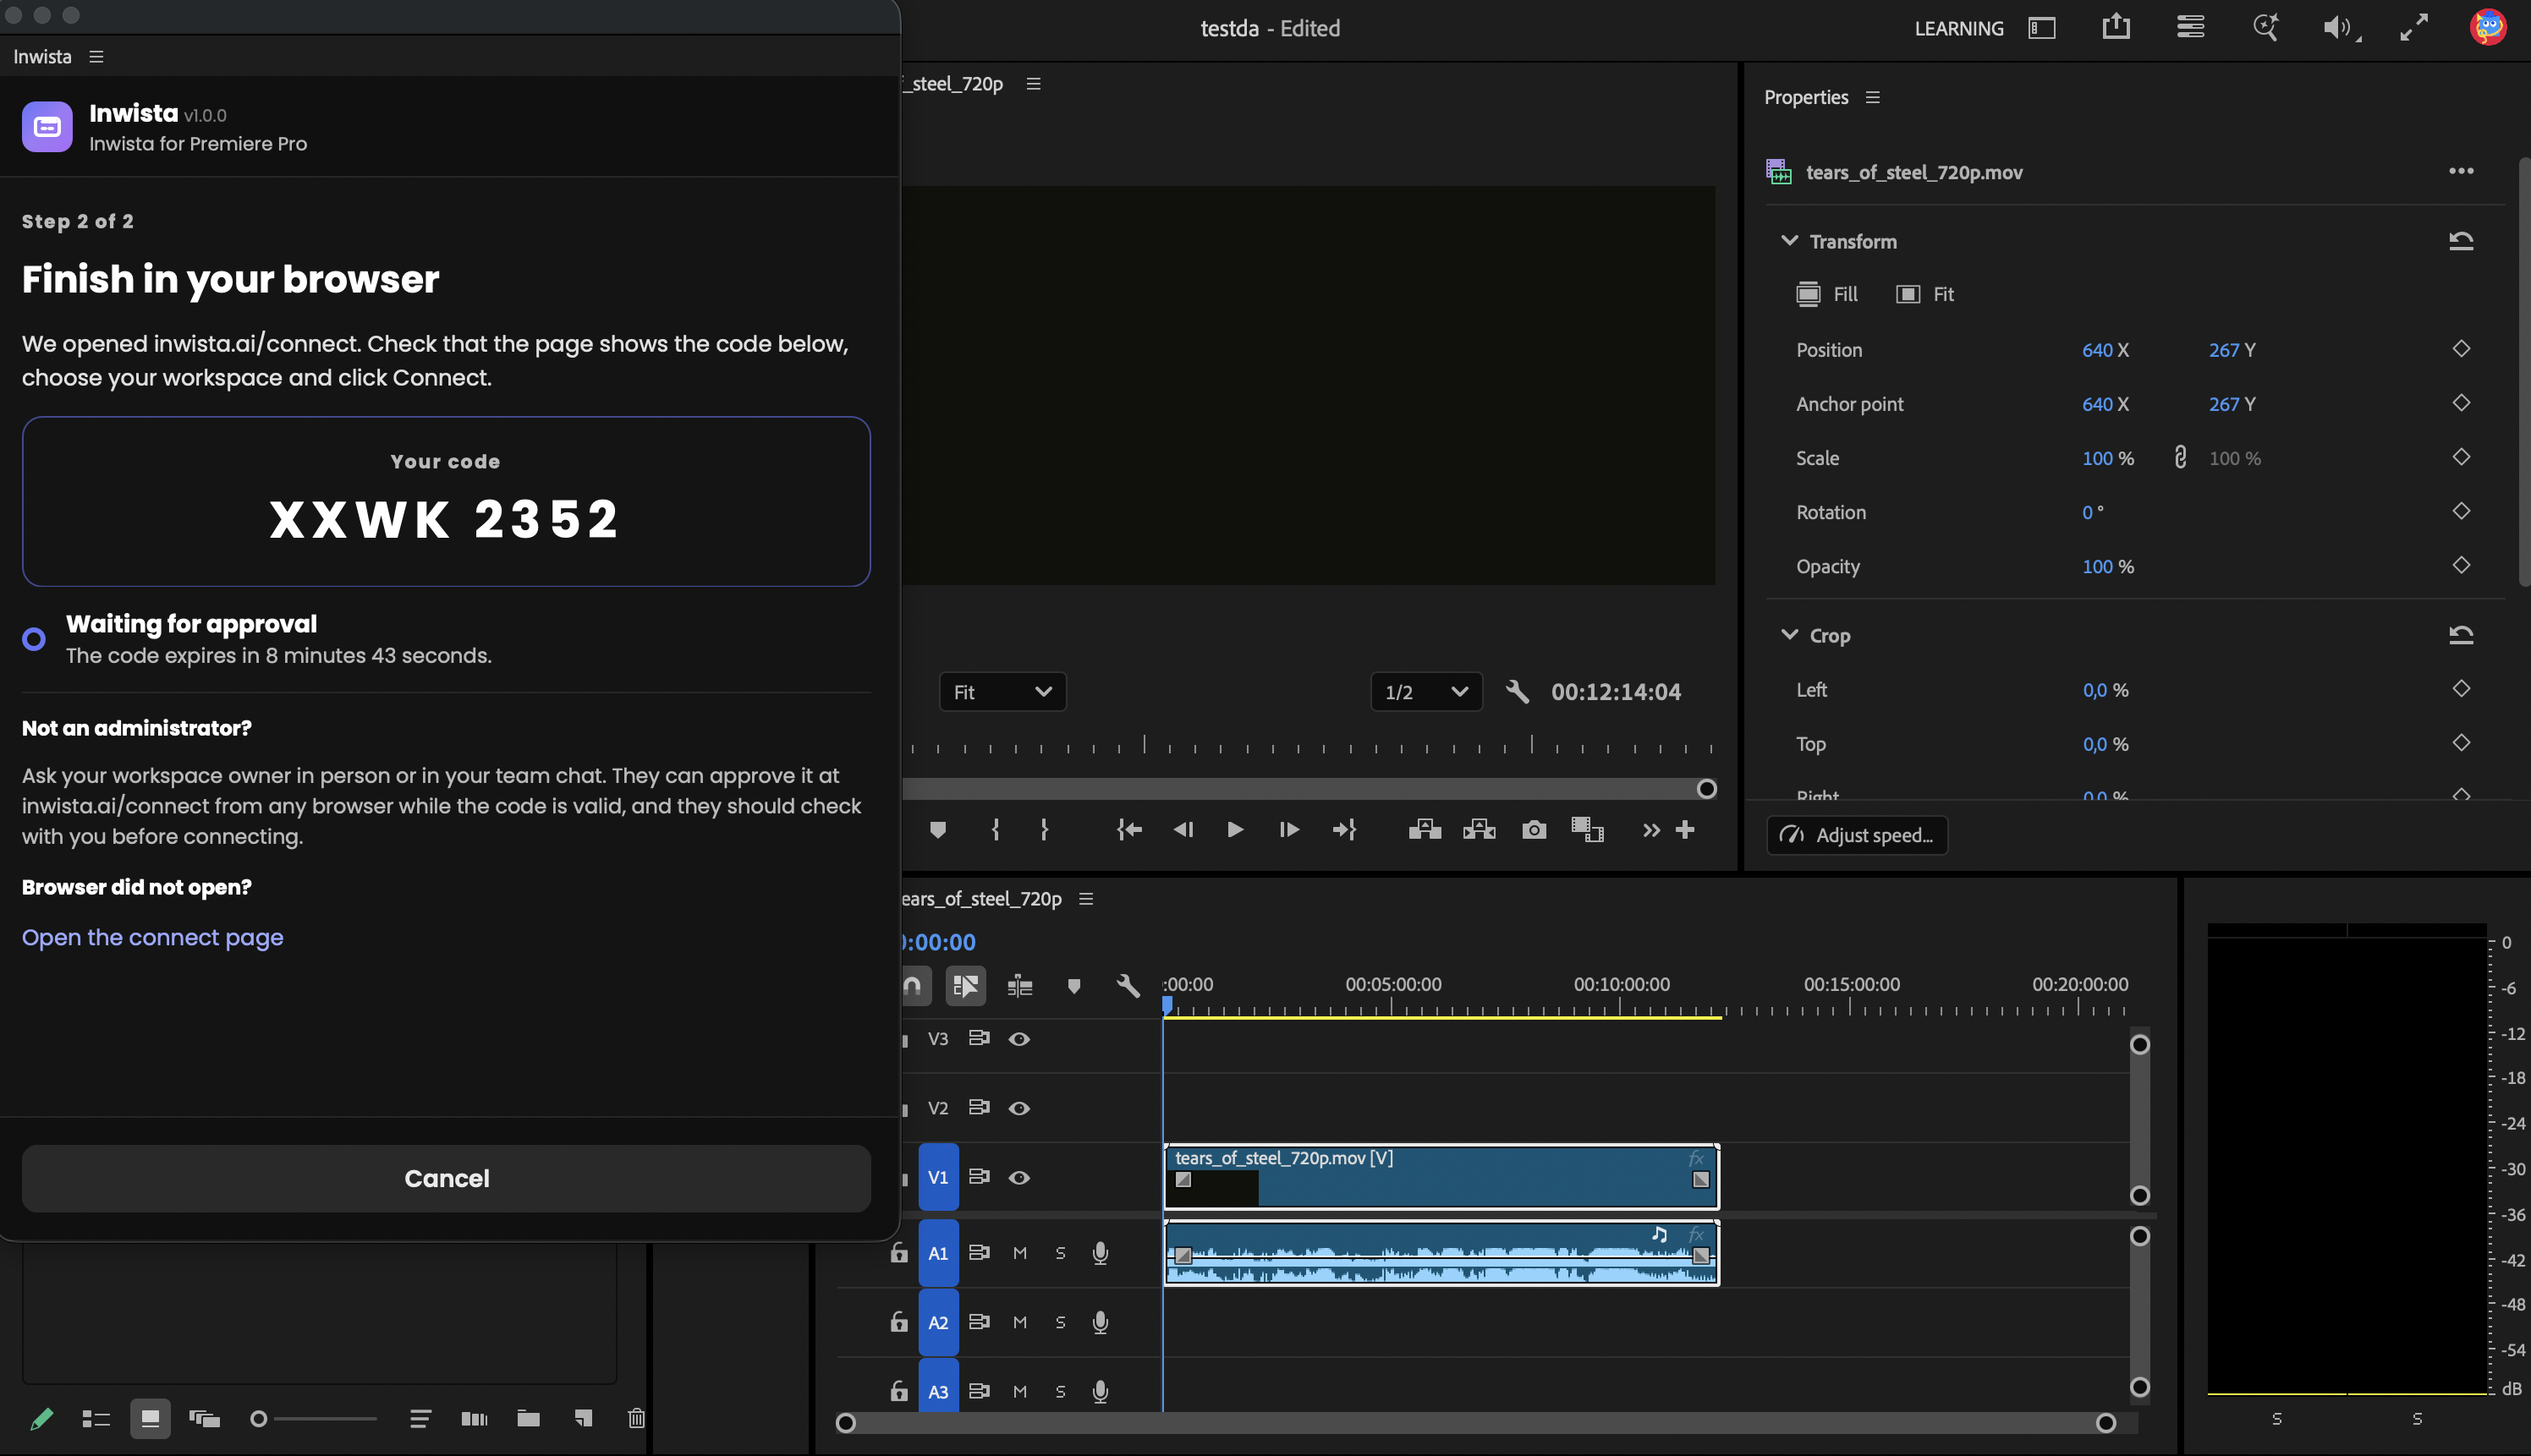Toggle timeline Snap magnet icon
2531x1456 pixels.
pos(913,986)
